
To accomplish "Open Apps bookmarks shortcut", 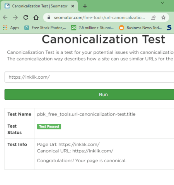I will click(x=11, y=28).
